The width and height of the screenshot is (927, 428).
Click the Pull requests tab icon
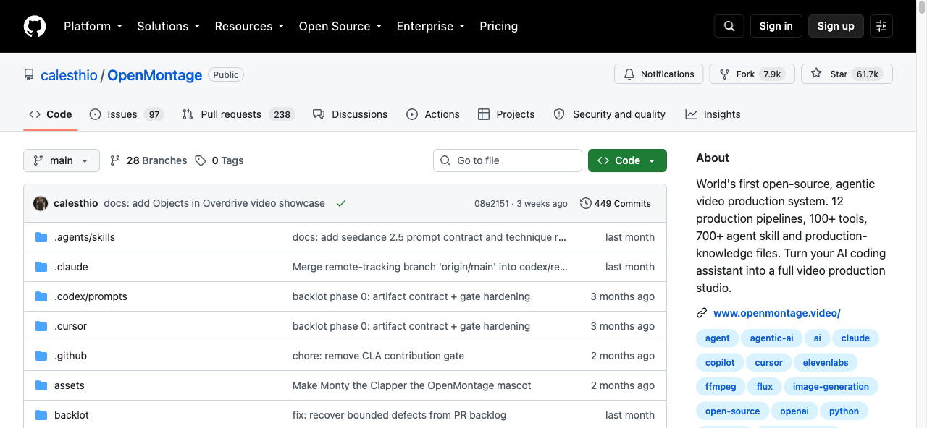pyautogui.click(x=188, y=114)
